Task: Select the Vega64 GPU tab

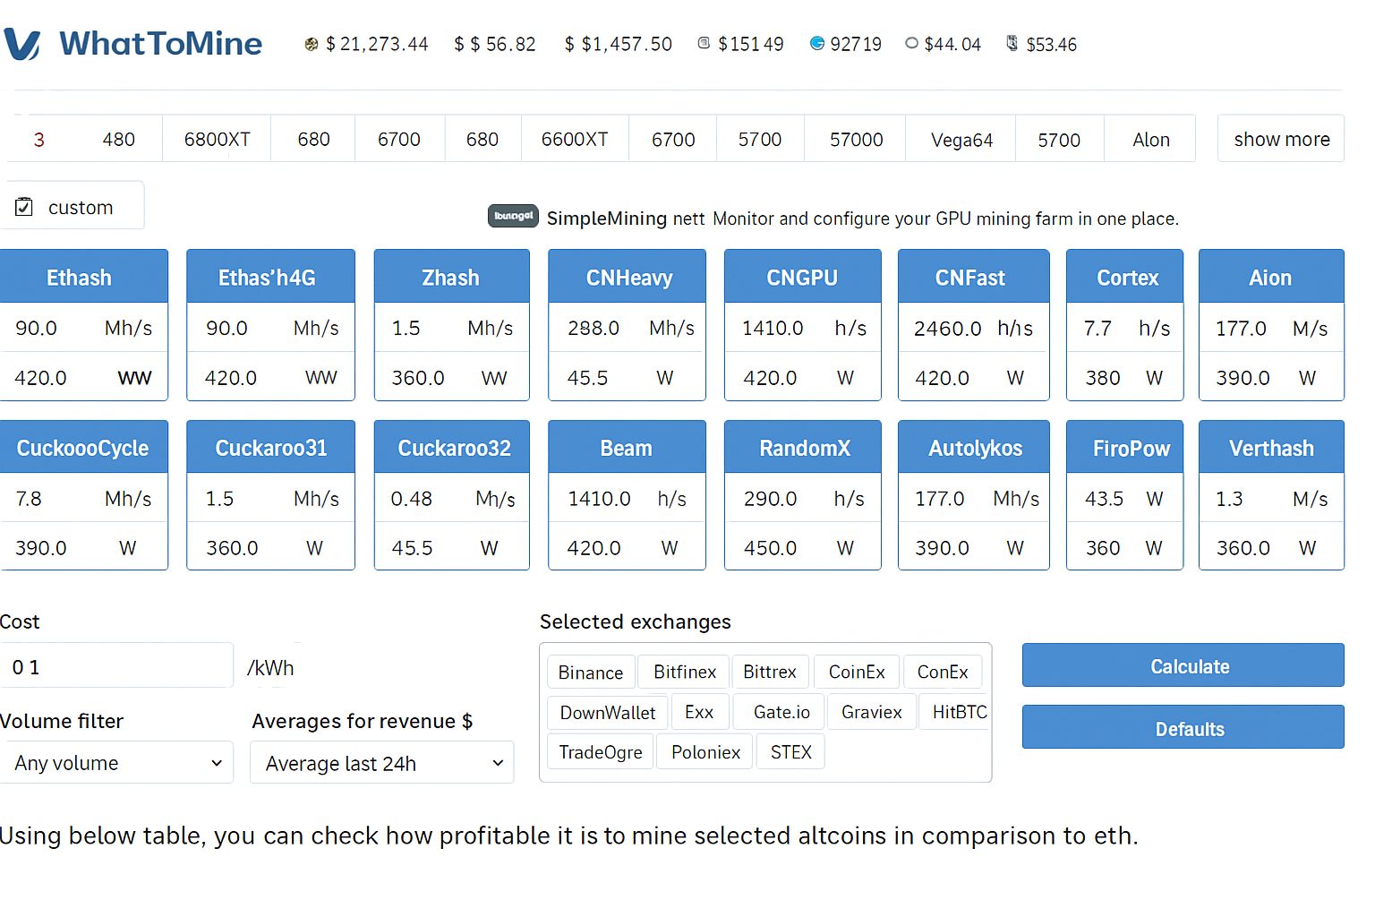Action: [961, 140]
